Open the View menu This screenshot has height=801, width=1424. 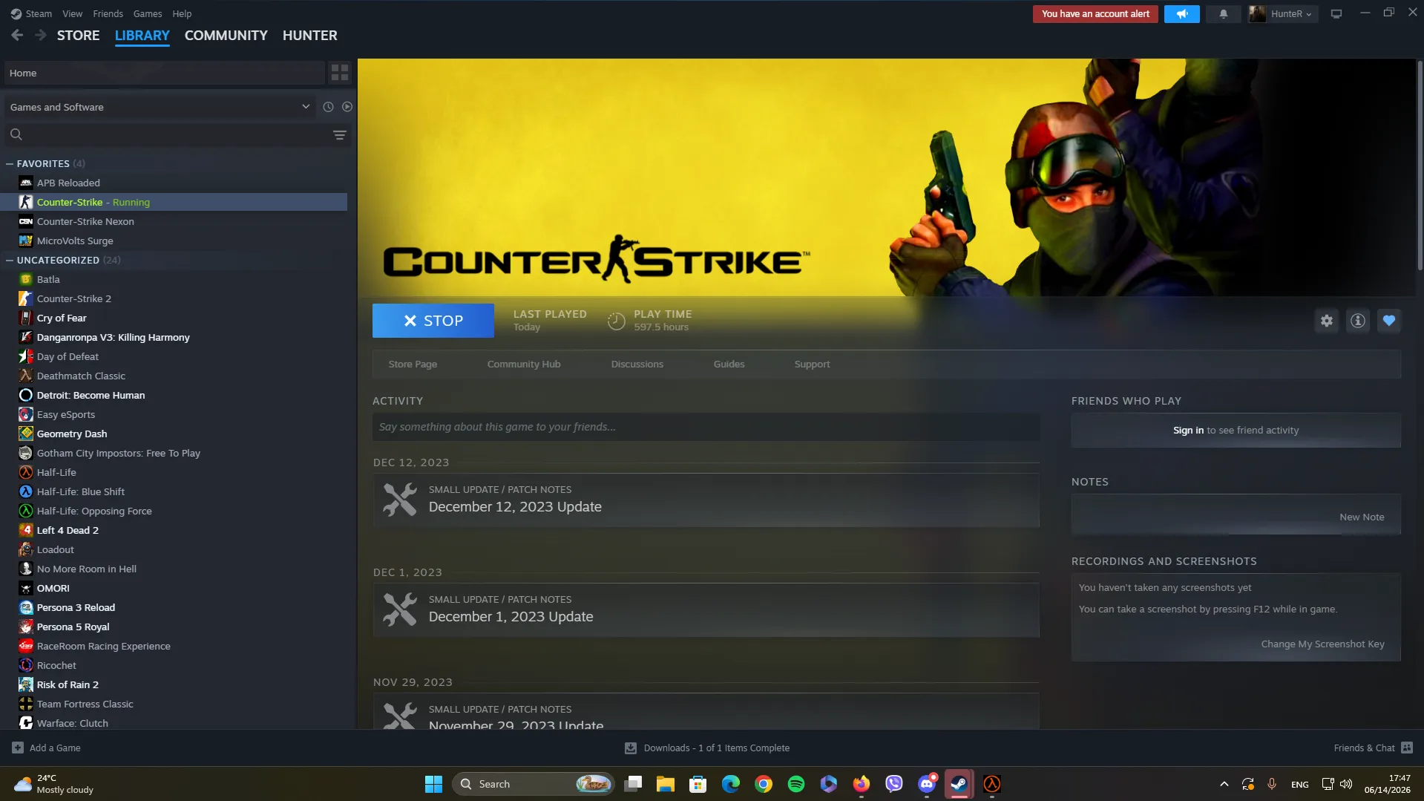(x=73, y=13)
